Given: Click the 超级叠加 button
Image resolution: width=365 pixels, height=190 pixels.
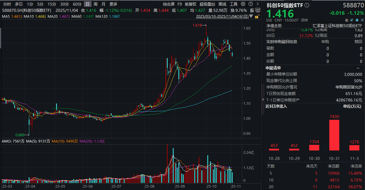Looking at the screenshot, I should (x=208, y=4).
